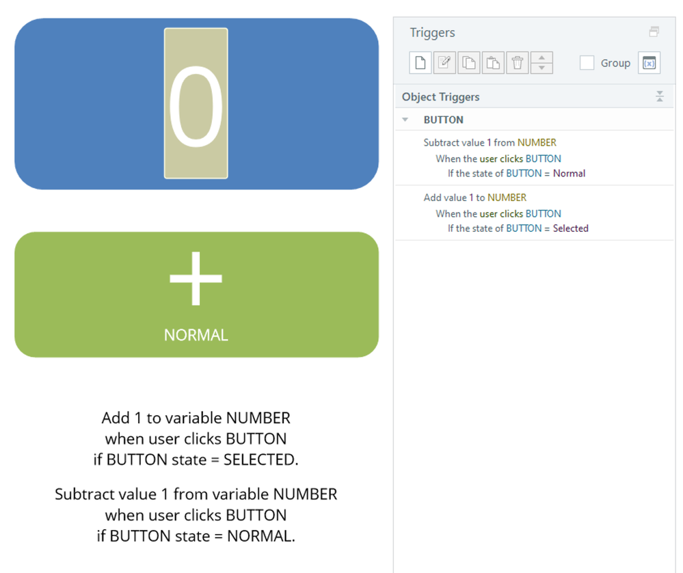Undock the Triggers panel

(654, 31)
